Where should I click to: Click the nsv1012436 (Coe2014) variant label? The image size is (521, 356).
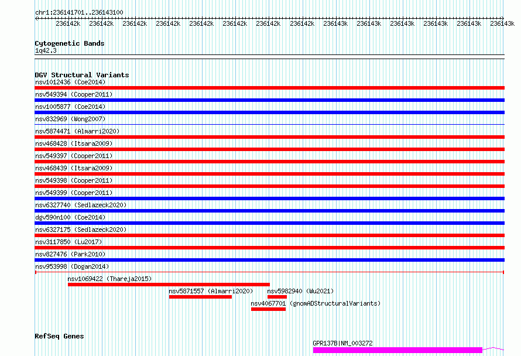pos(70,82)
